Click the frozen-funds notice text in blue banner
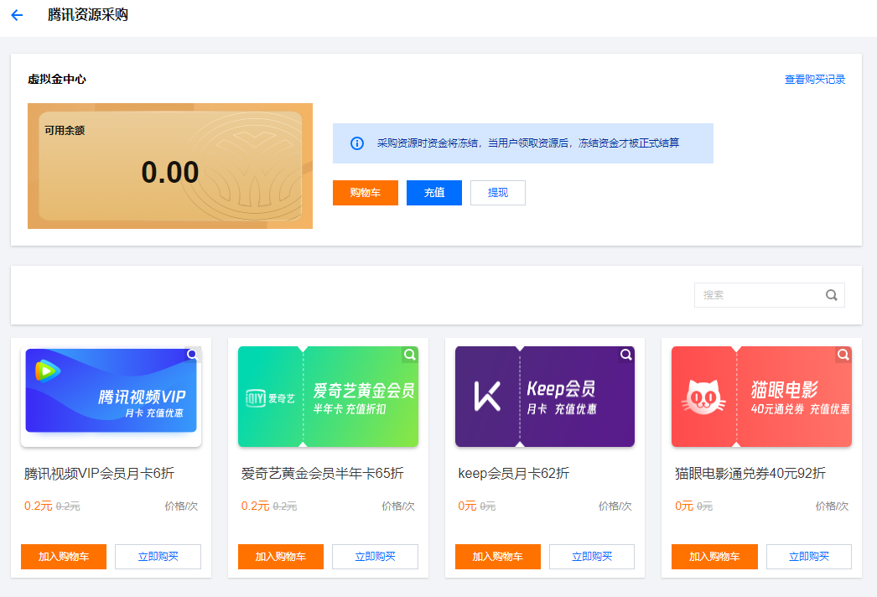Image resolution: width=877 pixels, height=597 pixels. click(x=528, y=143)
